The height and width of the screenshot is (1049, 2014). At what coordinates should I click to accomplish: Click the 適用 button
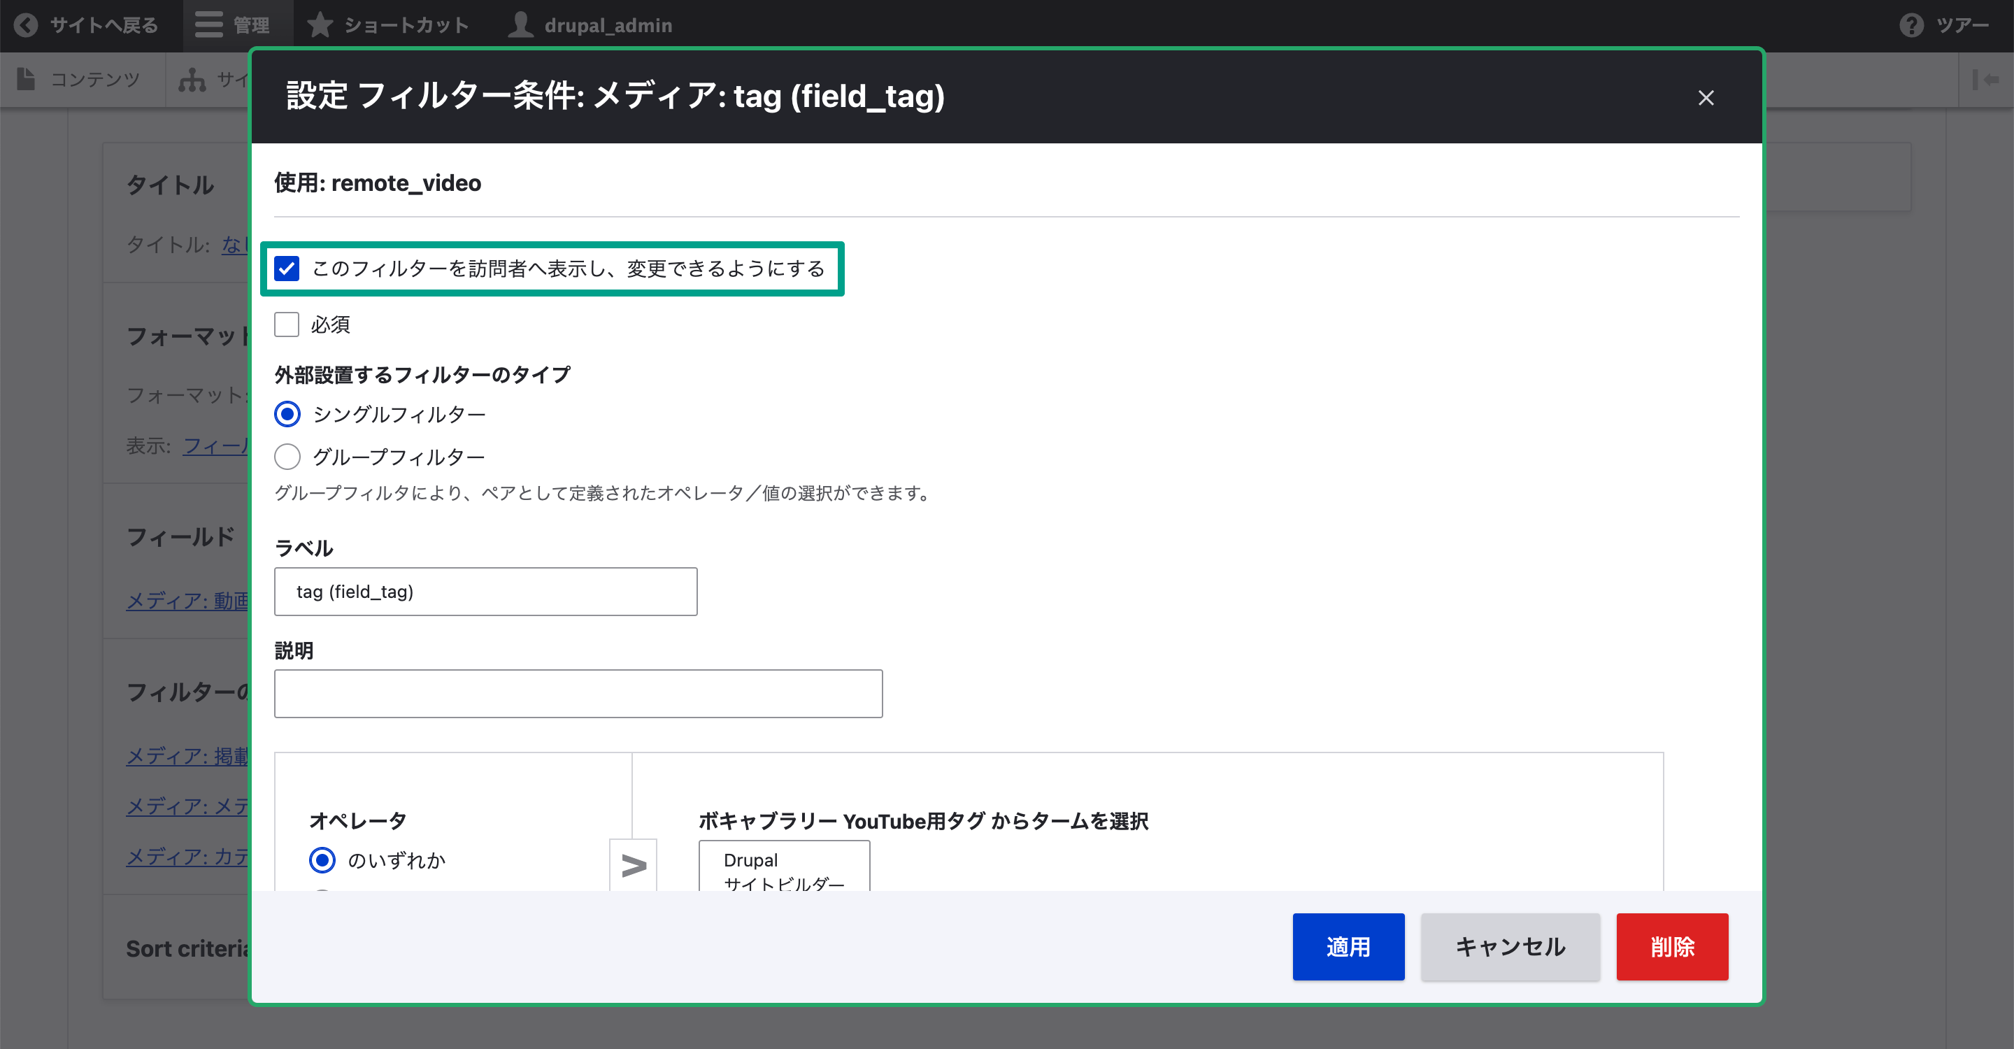tap(1348, 947)
